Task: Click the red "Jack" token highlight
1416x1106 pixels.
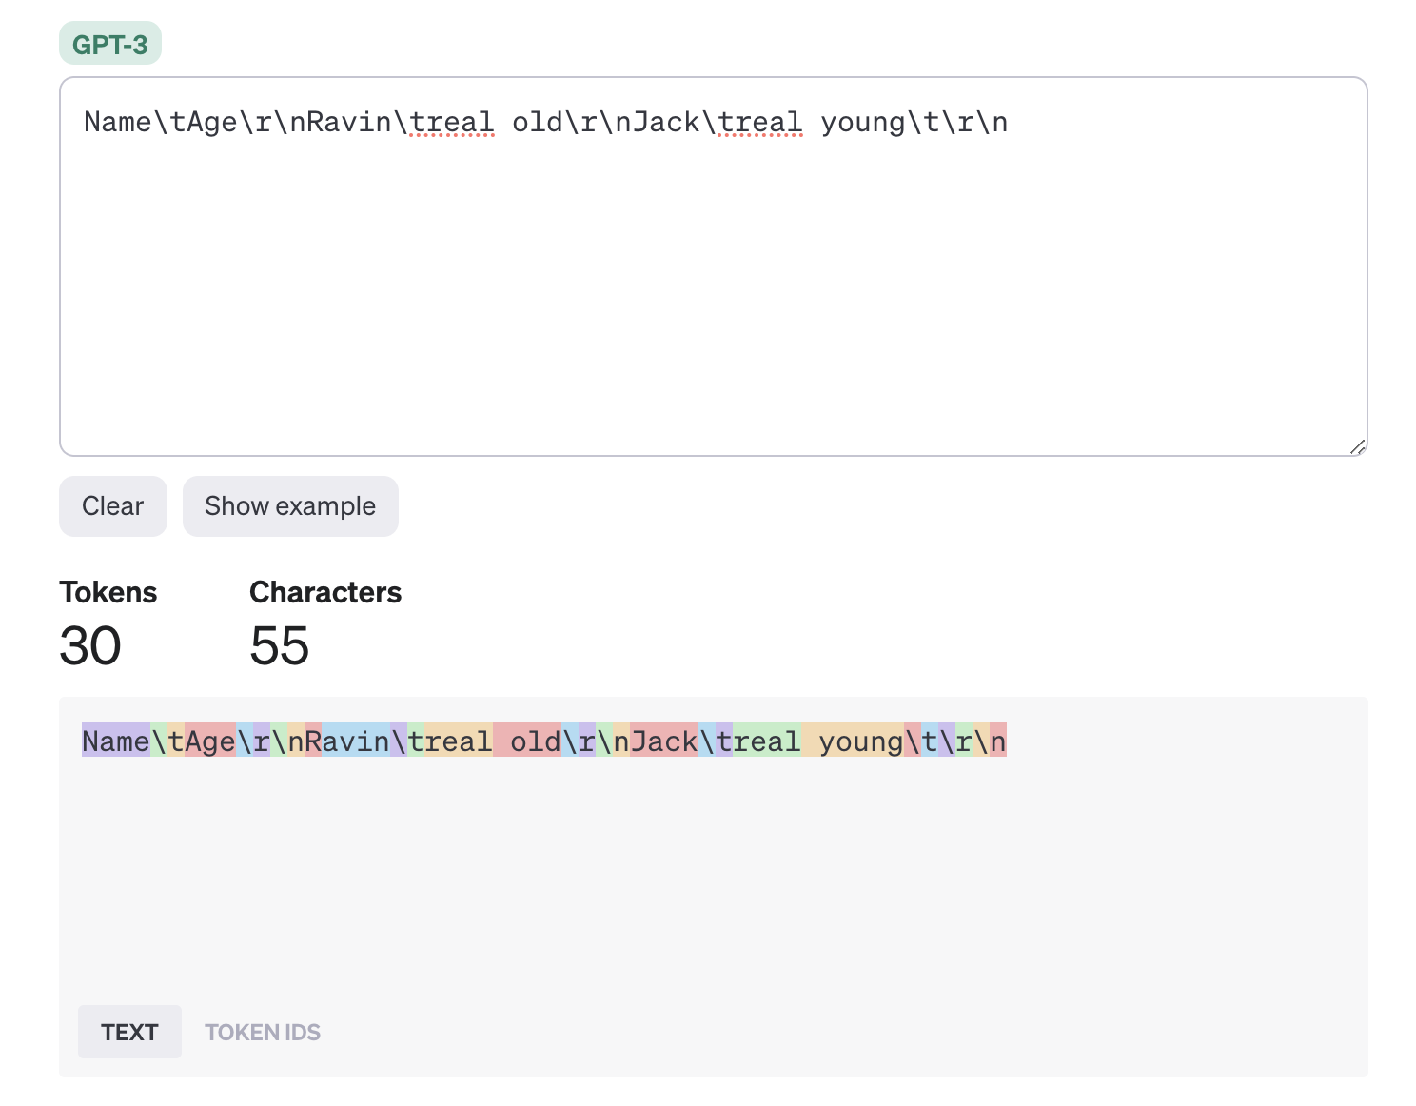Action: [664, 741]
